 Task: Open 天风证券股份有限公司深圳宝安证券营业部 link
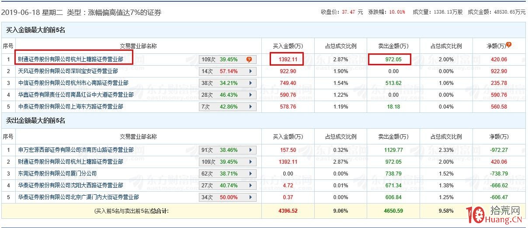click(68, 71)
